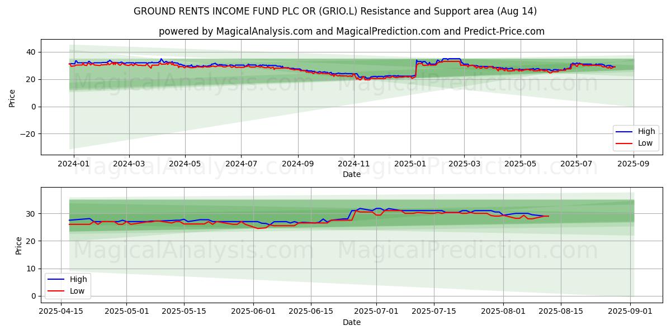Click the bottom chart x-axis label '2025-05-01'

126,312
